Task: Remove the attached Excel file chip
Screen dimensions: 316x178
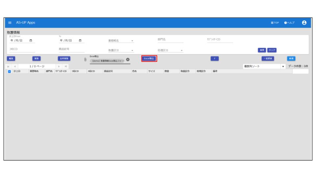Action: pyautogui.click(x=128, y=60)
